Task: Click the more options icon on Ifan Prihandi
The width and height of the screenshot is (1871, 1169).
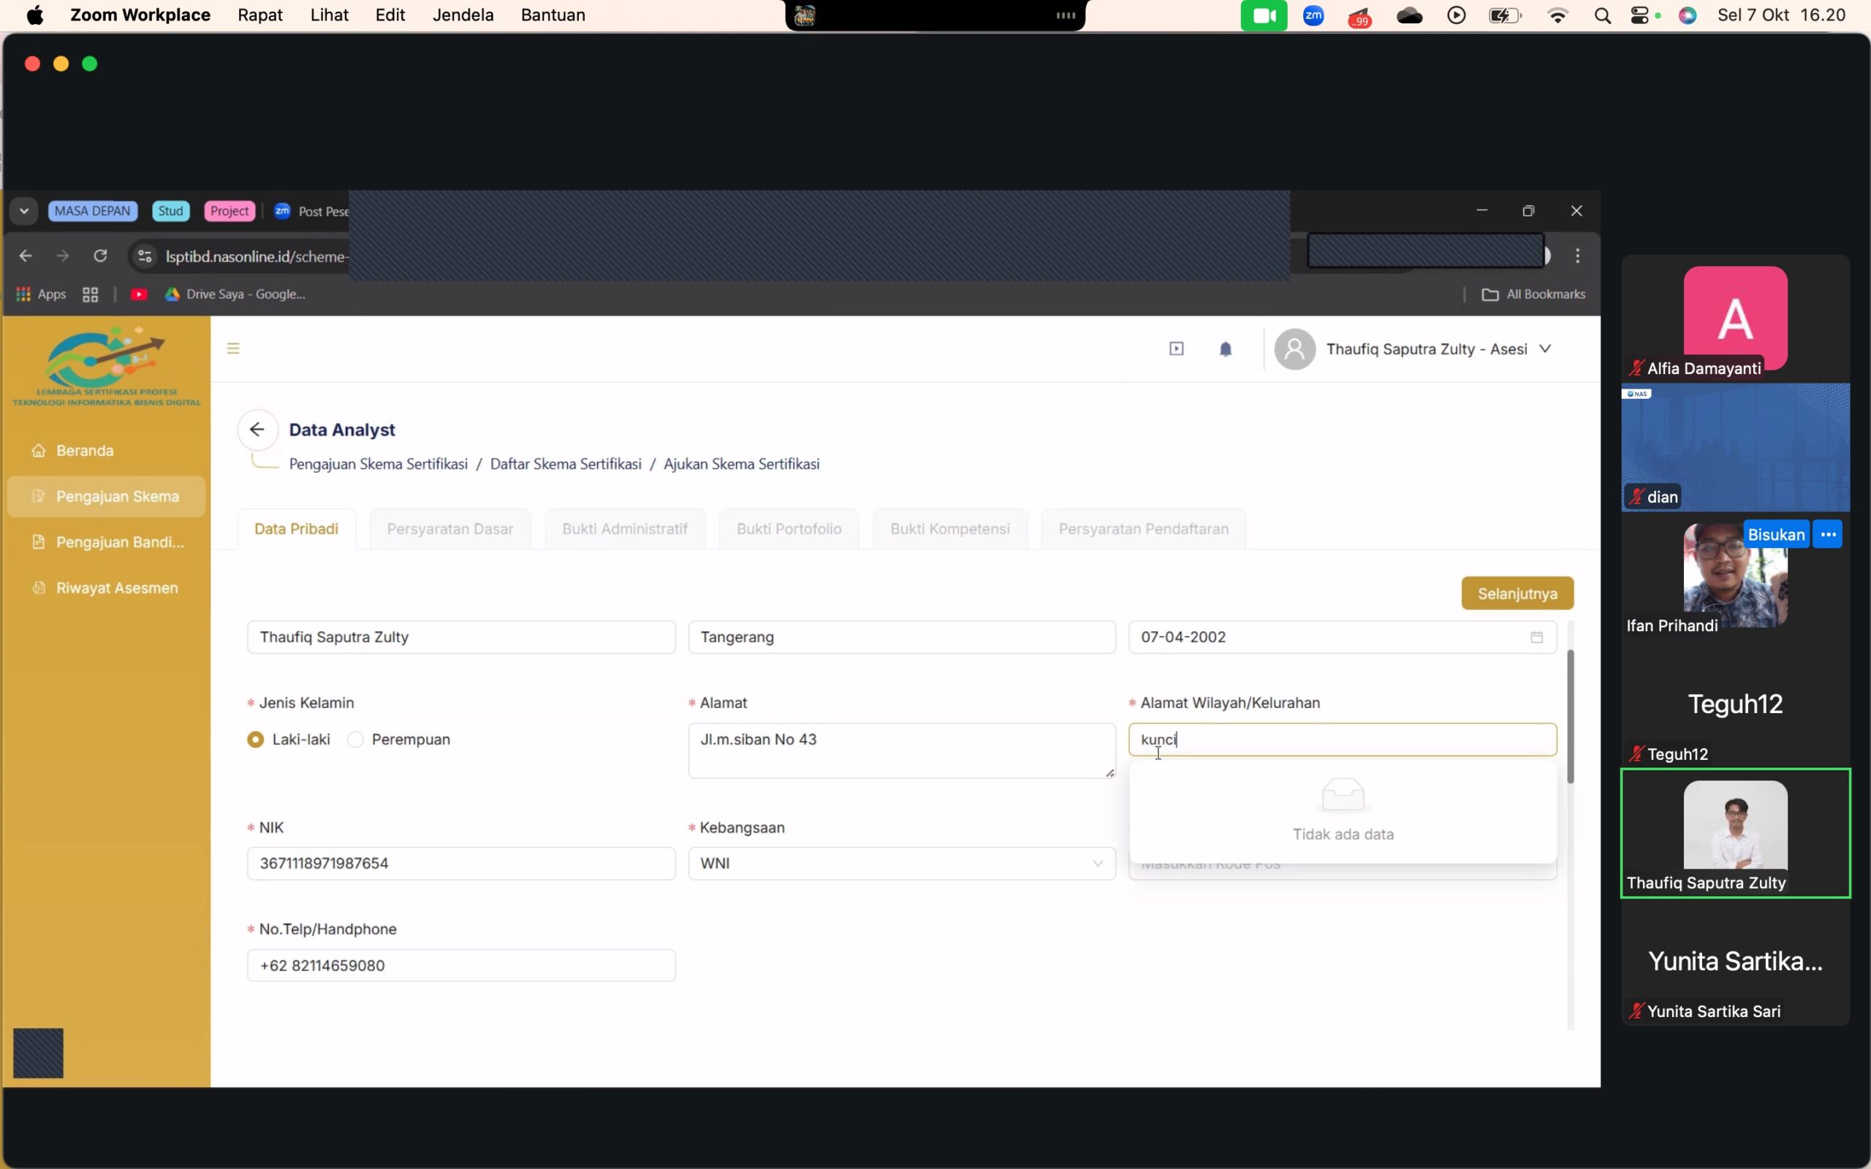Action: pyautogui.click(x=1828, y=534)
